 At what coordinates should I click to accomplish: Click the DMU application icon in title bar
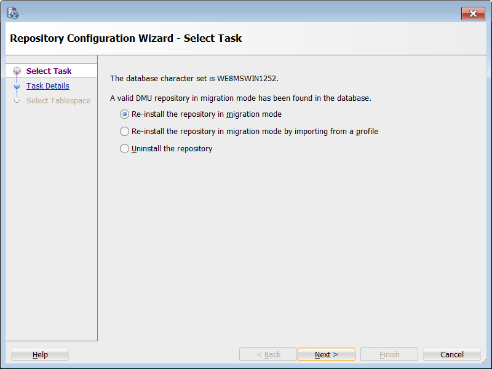coord(12,13)
